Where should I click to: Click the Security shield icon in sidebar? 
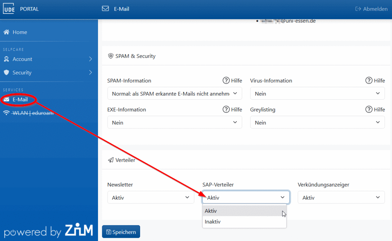tap(6, 73)
